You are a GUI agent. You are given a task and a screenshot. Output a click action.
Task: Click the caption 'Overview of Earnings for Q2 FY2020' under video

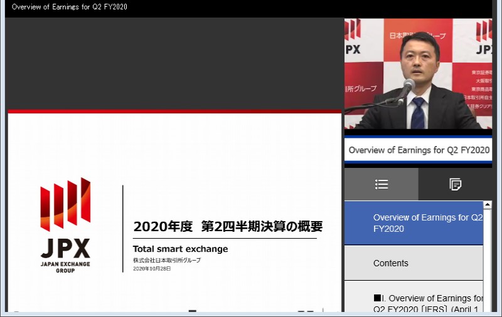click(419, 150)
